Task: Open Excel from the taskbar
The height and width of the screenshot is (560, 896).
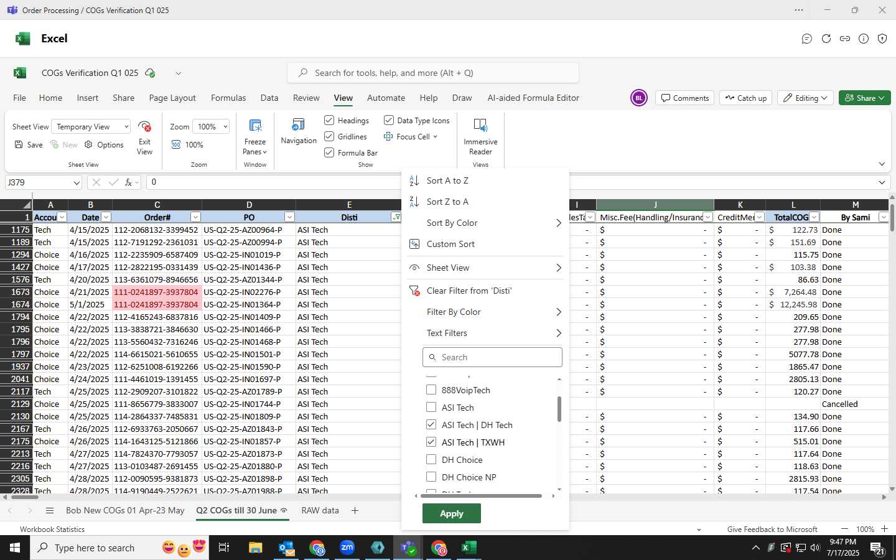Action: coord(469,548)
